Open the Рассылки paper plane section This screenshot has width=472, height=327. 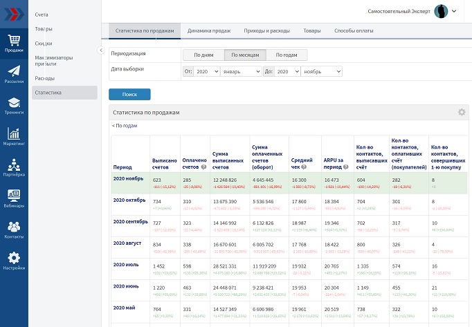point(14,74)
